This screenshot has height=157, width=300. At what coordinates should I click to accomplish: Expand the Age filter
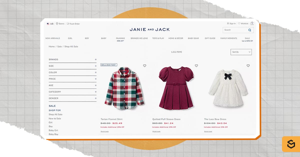[72, 85]
